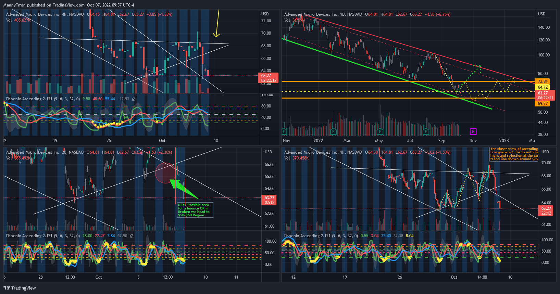Image resolution: width=560 pixels, height=294 pixels.
Task: Click the 2022 label on daily time axis
Action: coord(318,141)
